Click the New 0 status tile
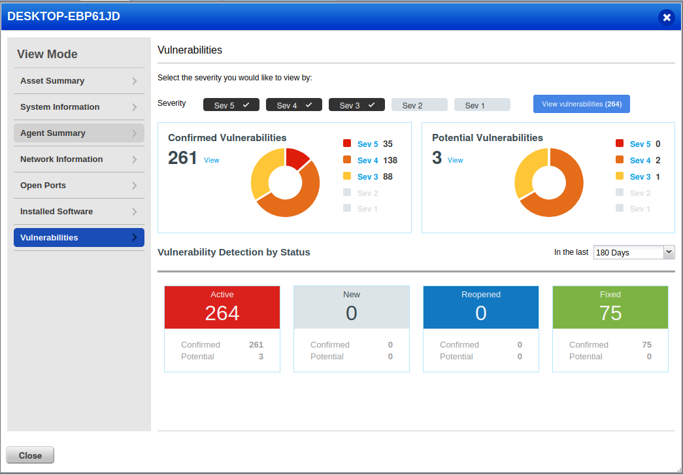This screenshot has width=683, height=475. 352,307
